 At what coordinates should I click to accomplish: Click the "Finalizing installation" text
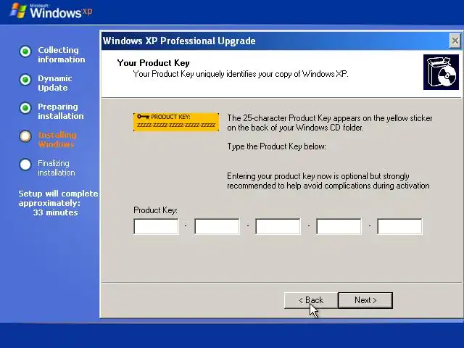[57, 167]
